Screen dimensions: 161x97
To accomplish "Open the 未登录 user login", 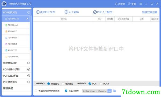I will coord(120,4).
